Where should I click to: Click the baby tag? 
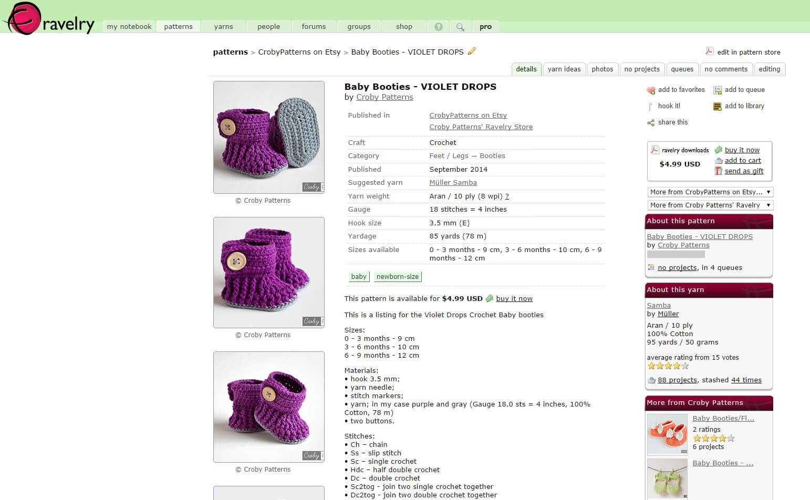[359, 277]
